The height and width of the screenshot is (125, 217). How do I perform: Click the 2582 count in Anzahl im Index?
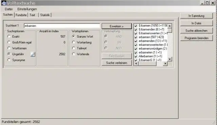[x=62, y=54]
